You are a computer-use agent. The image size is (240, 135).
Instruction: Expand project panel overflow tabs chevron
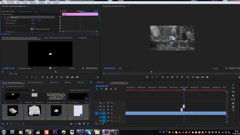point(91,82)
